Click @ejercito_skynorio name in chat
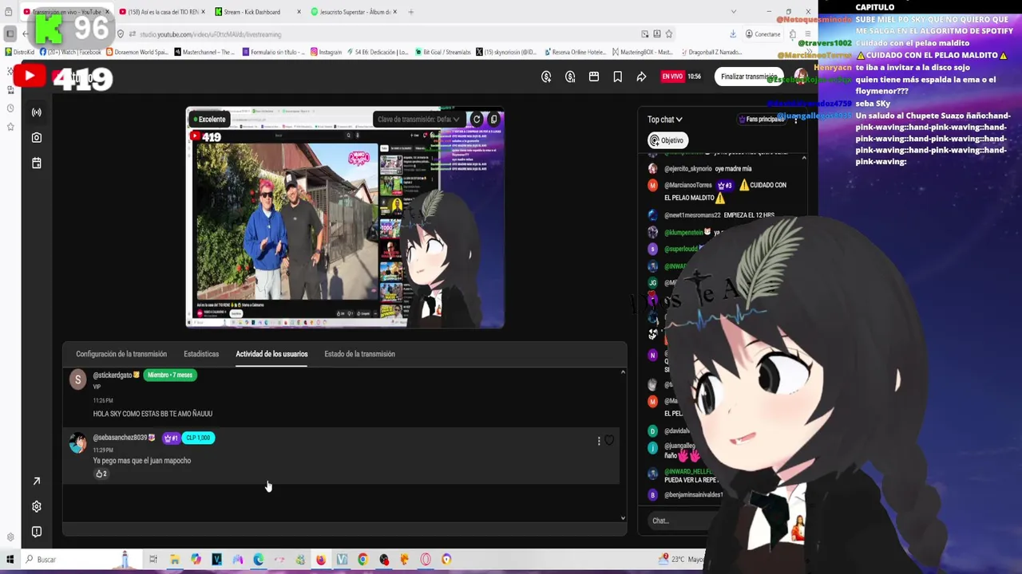Viewport: 1022px width, 574px height. (x=688, y=169)
